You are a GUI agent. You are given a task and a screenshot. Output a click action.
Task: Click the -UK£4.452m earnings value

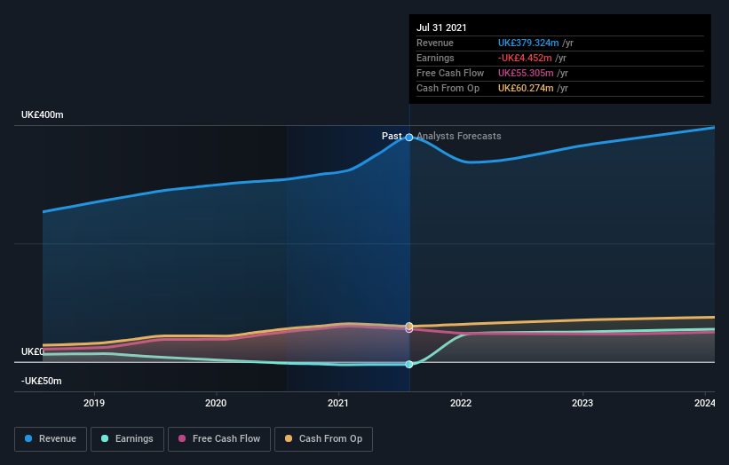click(525, 58)
